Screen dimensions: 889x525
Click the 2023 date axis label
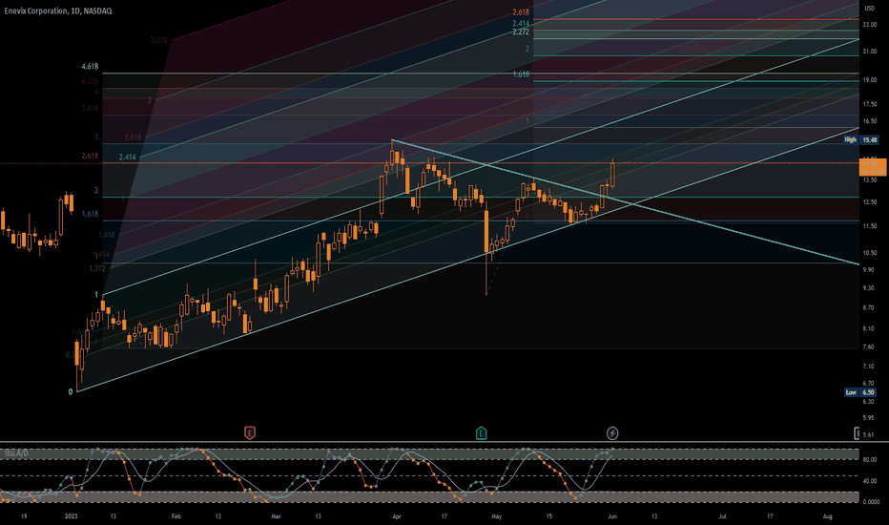click(x=71, y=516)
